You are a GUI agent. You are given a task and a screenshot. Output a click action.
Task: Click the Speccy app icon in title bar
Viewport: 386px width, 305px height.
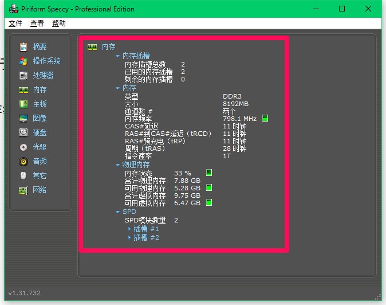[x=14, y=9]
